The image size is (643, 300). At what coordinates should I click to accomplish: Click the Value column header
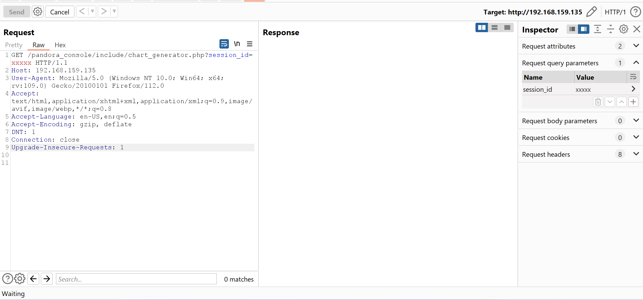click(x=600, y=77)
